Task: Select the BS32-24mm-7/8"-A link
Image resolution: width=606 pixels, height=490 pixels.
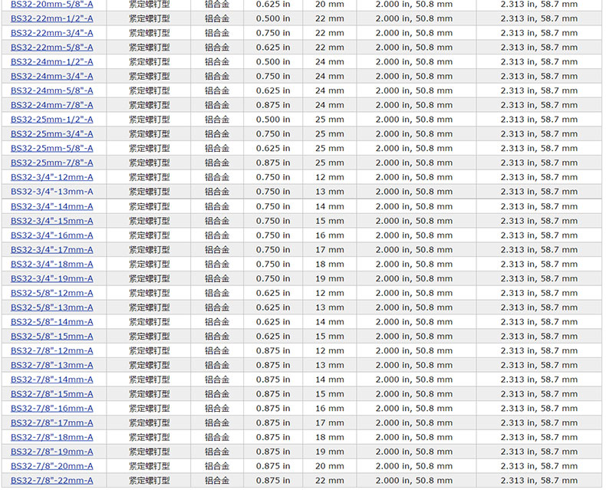Action: click(x=52, y=105)
